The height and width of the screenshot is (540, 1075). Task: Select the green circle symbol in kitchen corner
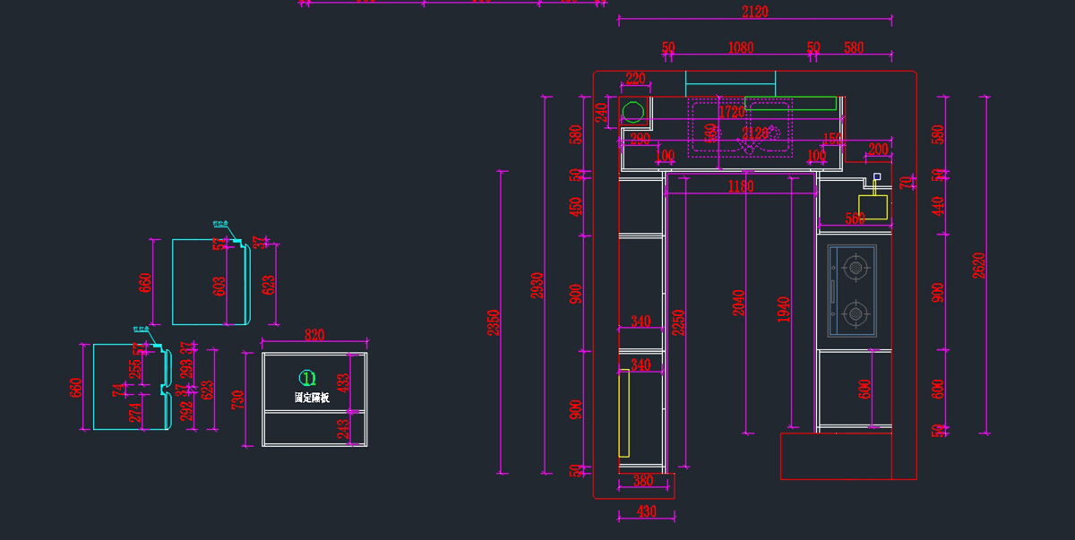pyautogui.click(x=633, y=112)
